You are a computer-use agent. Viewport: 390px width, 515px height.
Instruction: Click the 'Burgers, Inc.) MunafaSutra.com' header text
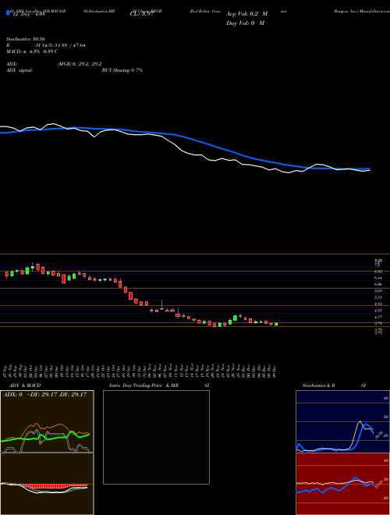point(361,11)
